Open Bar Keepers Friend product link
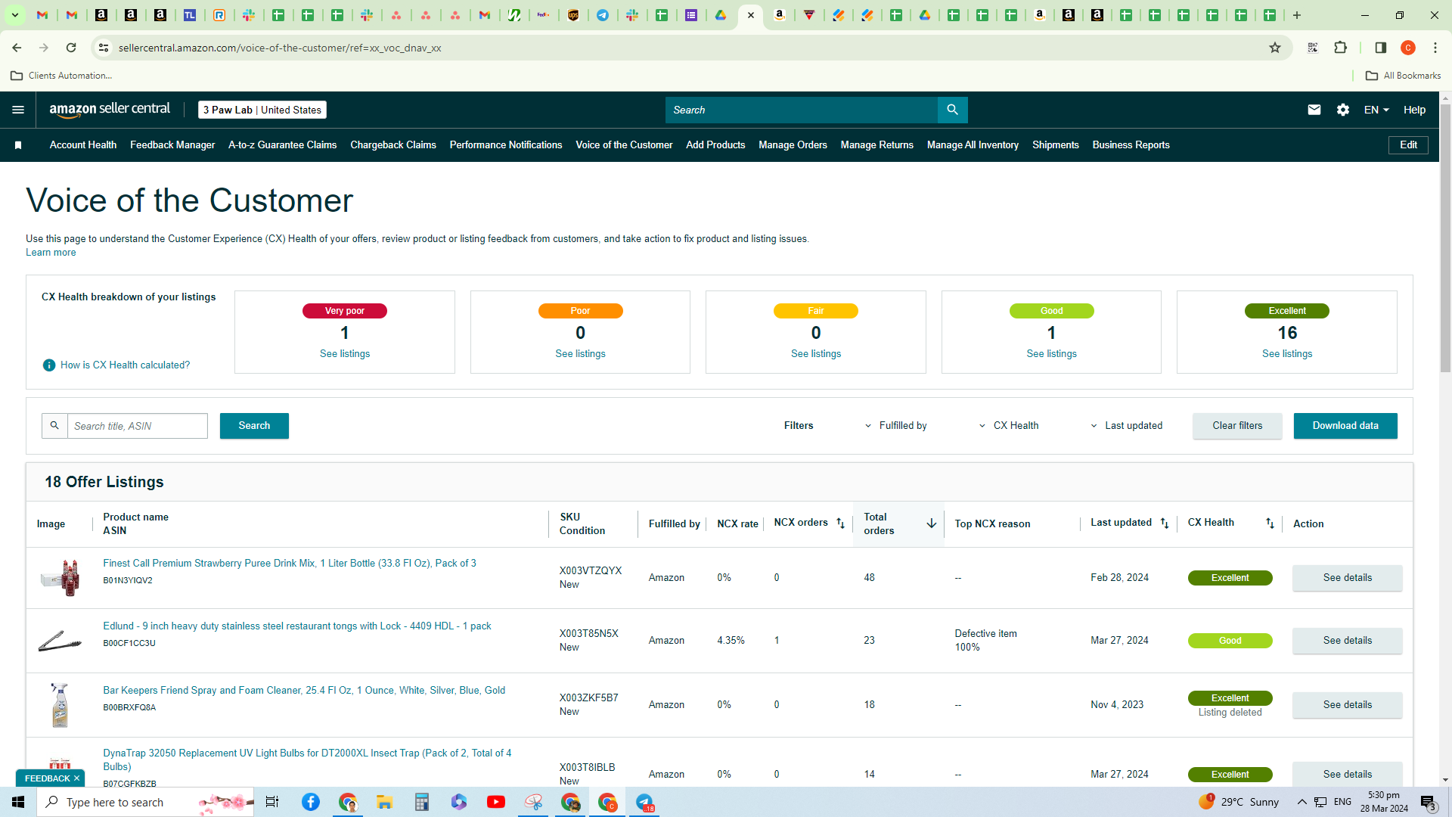 click(304, 691)
